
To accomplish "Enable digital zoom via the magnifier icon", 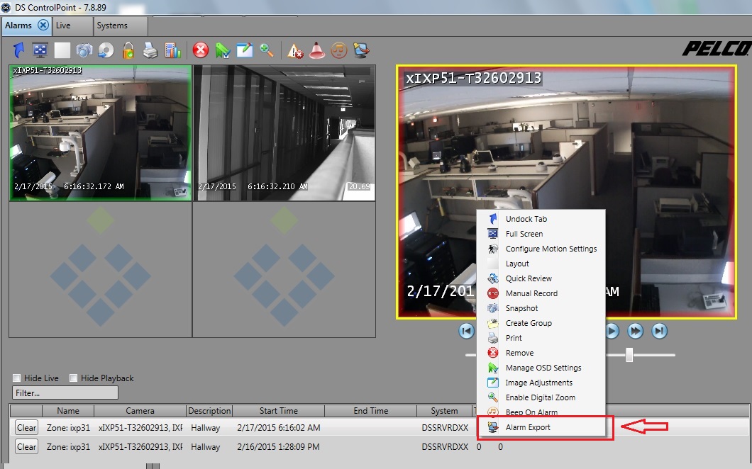I will click(x=267, y=50).
